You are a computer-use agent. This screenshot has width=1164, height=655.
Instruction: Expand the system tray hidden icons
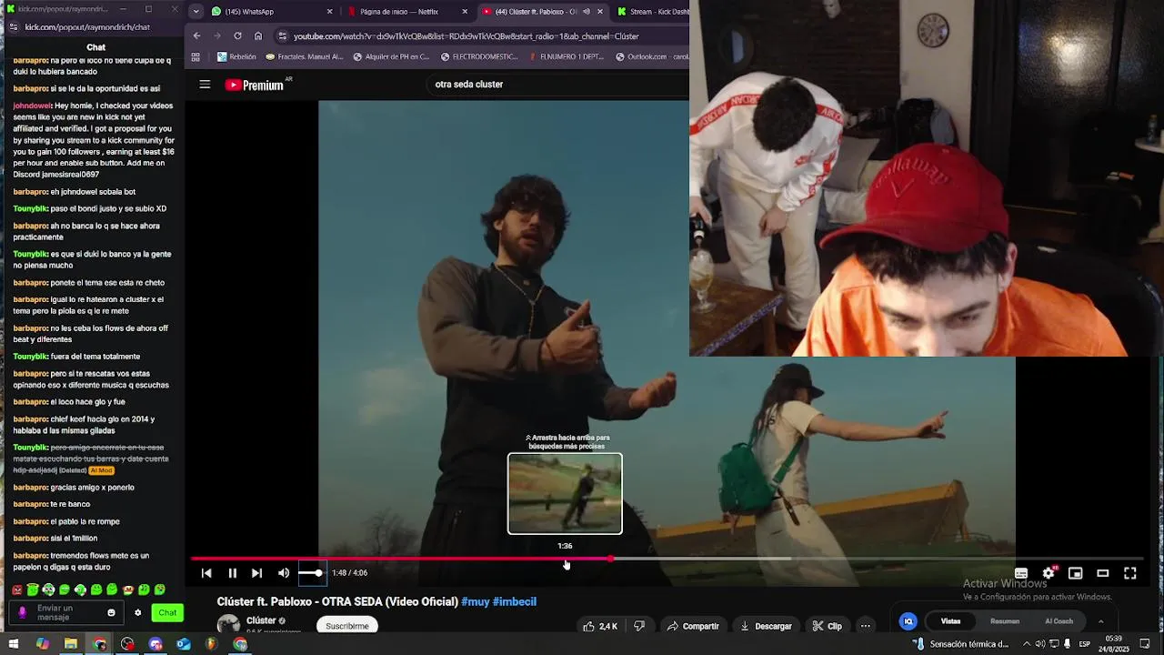click(1027, 644)
